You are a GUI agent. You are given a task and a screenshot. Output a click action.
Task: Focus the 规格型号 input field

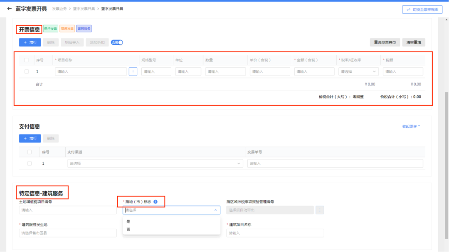click(156, 71)
